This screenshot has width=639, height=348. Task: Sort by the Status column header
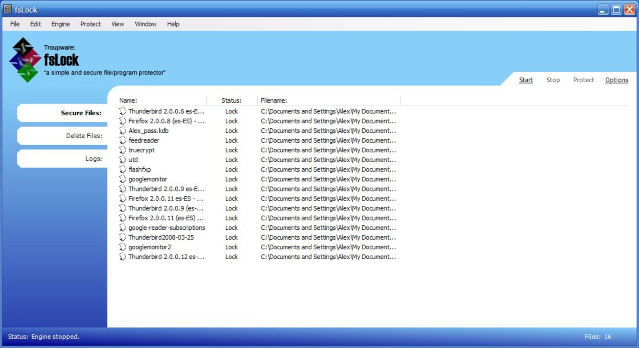point(231,100)
